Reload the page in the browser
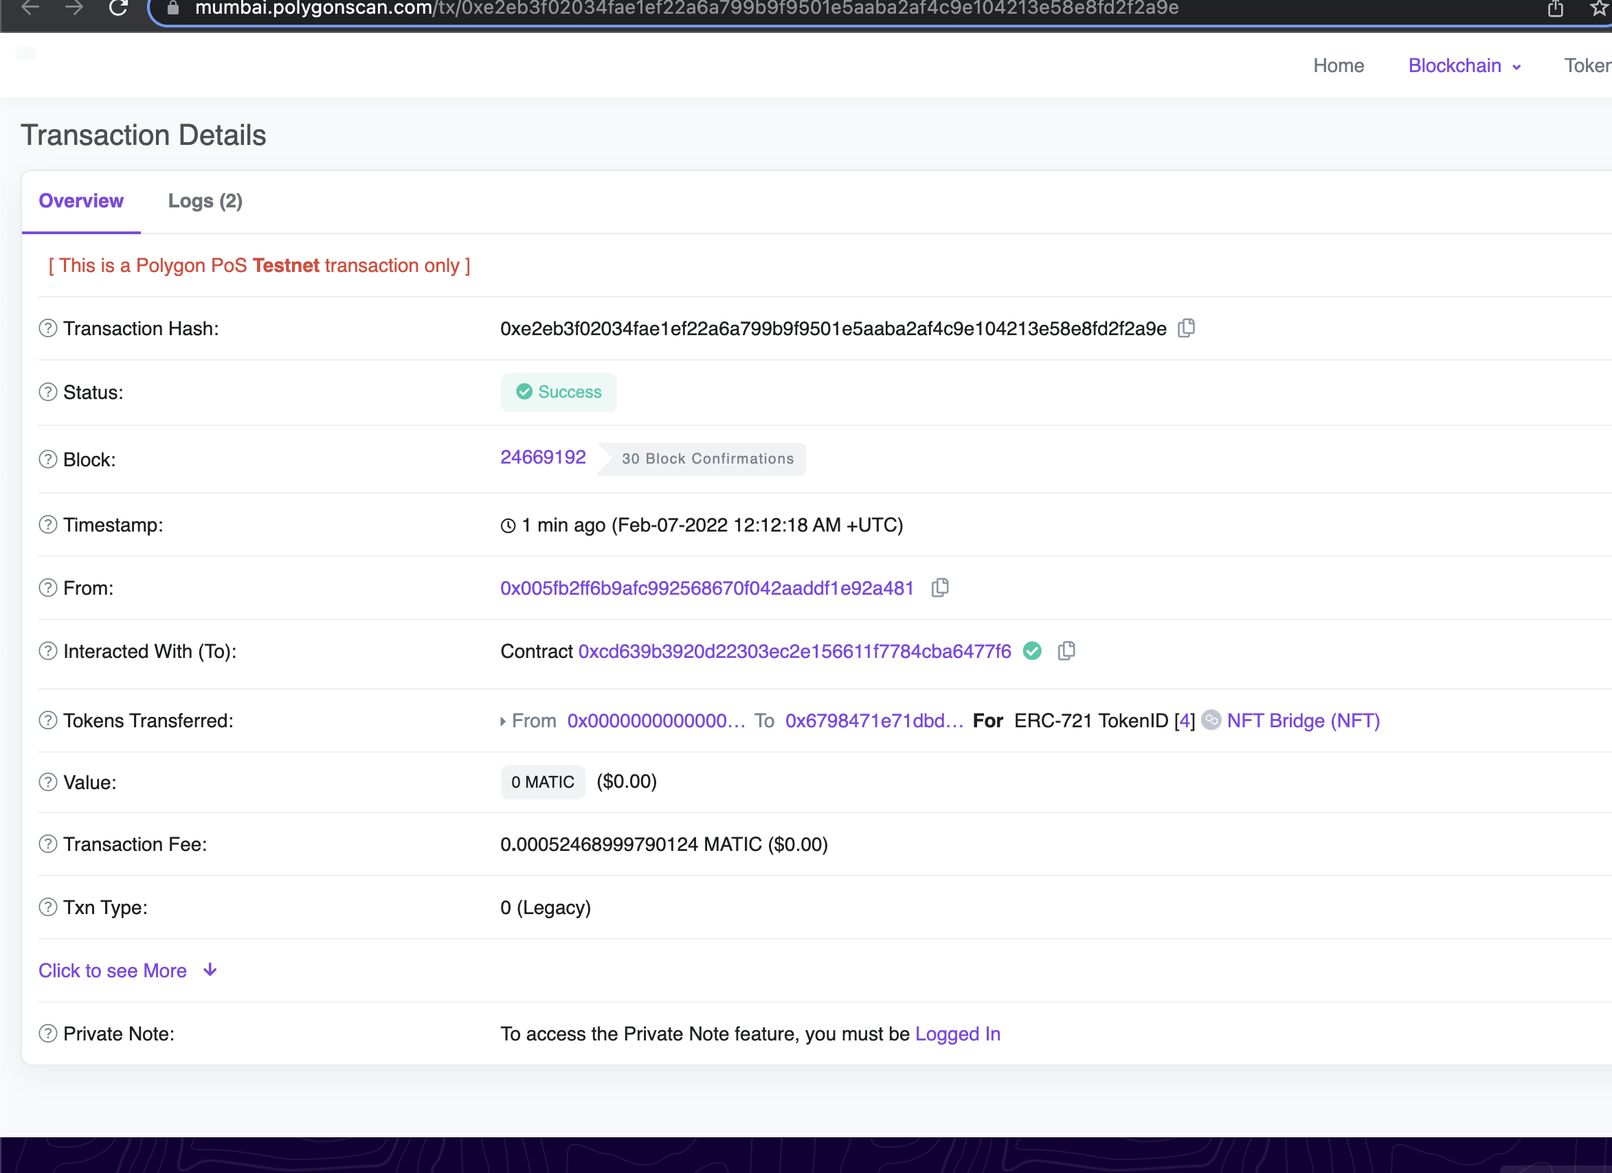The height and width of the screenshot is (1173, 1612). 118,8
